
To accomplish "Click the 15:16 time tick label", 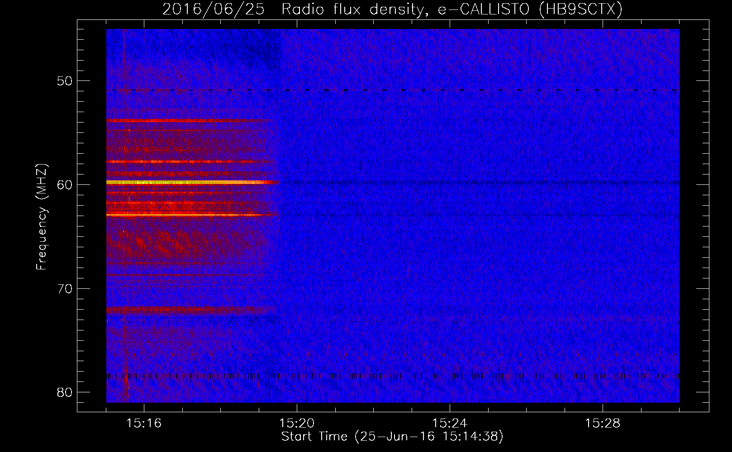I will click(144, 423).
